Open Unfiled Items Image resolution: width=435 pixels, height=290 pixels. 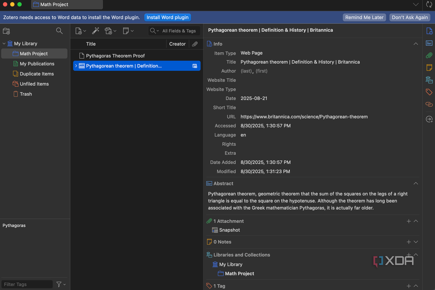pyautogui.click(x=34, y=84)
